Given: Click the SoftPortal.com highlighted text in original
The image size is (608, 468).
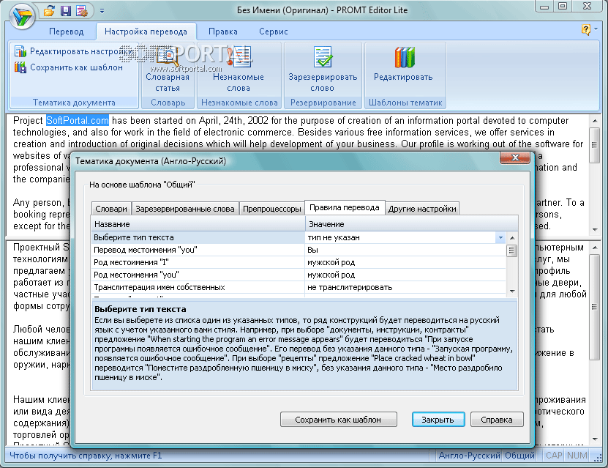Looking at the screenshot, I should (x=78, y=120).
